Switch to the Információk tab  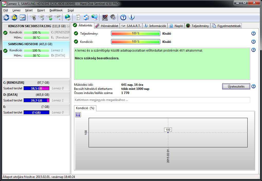[x=155, y=26]
